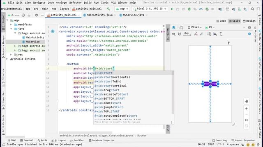Switch to Design view mode
The height and width of the screenshot is (147, 263).
click(249, 21)
